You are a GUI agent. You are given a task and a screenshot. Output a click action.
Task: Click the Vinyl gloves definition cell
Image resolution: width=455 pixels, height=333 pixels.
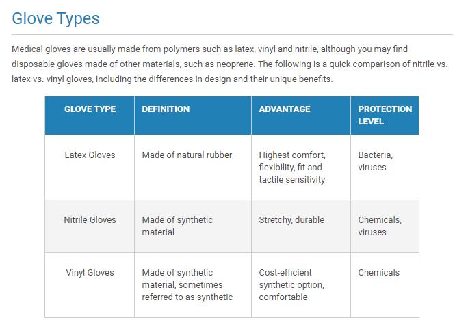point(187,285)
